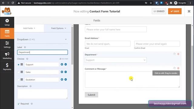194x109 pixels.
Task: Grab the reorder handle for Sales choice
Action: (x=22, y=72)
